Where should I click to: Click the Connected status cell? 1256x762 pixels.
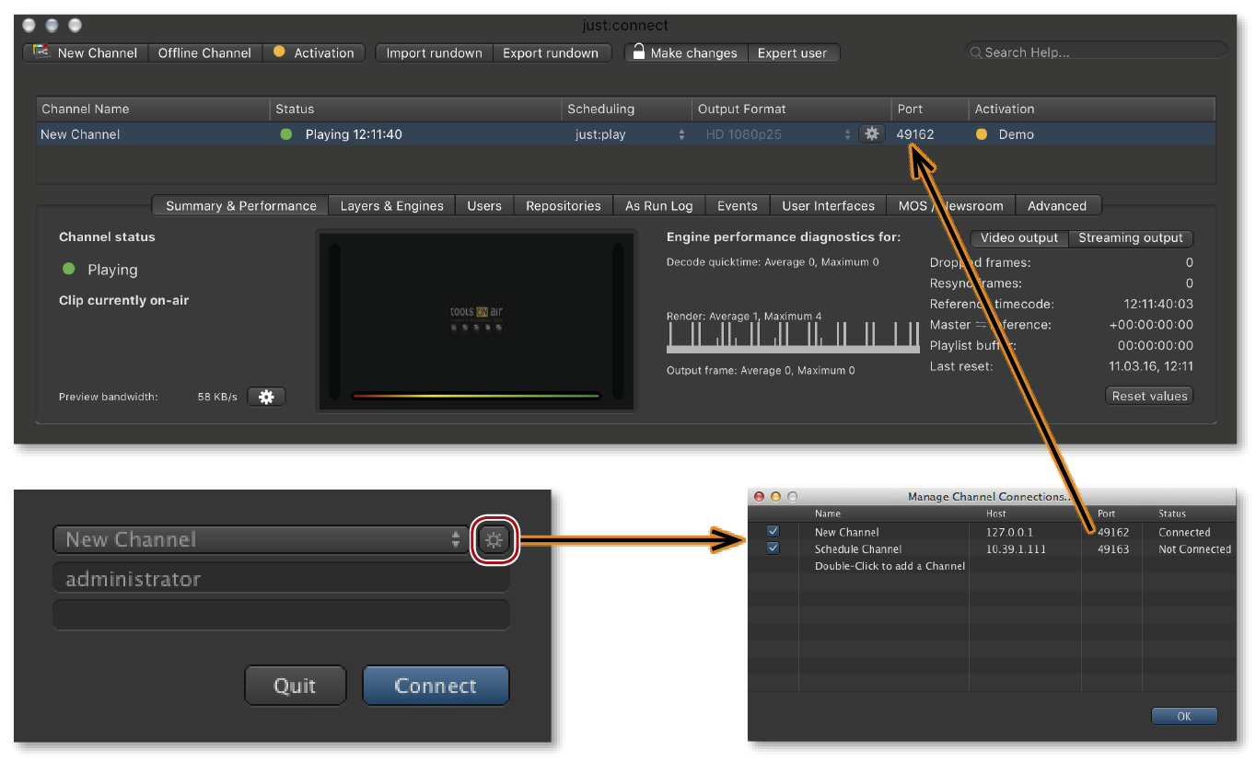1184,532
